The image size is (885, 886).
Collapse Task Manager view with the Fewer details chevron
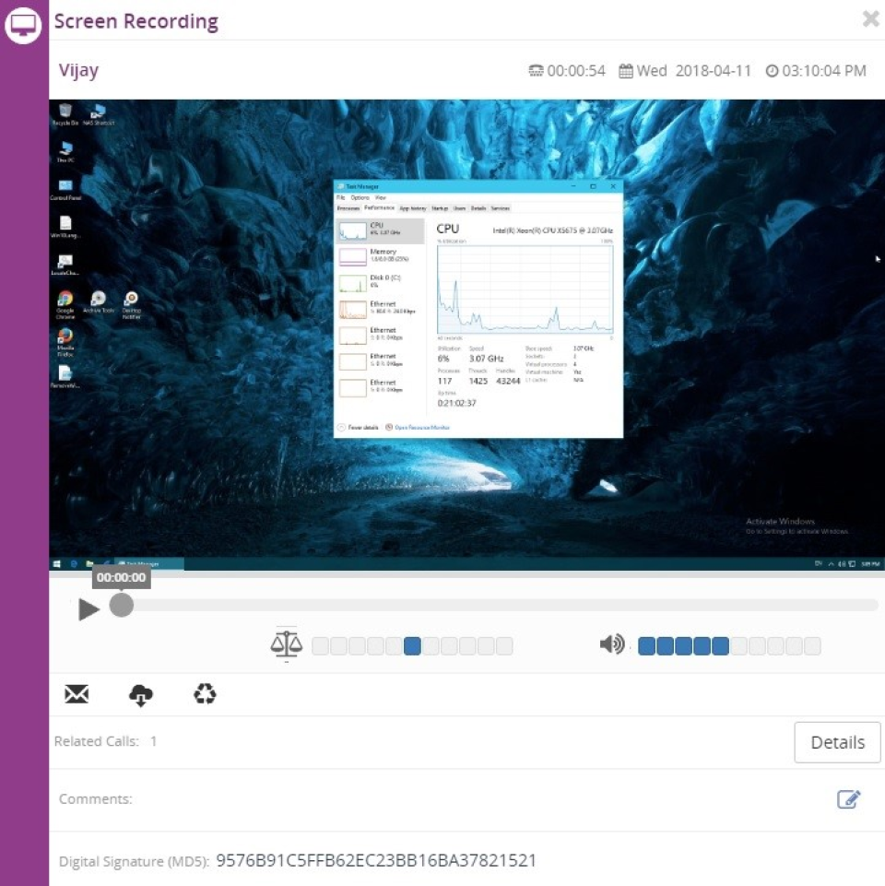pos(341,428)
